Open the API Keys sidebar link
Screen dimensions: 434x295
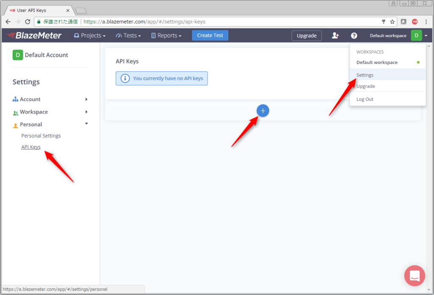(31, 147)
